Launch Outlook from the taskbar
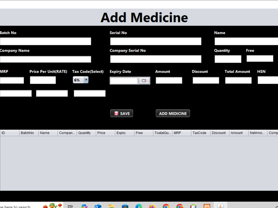Screen dimensions: 278x208 tap(98, 206)
